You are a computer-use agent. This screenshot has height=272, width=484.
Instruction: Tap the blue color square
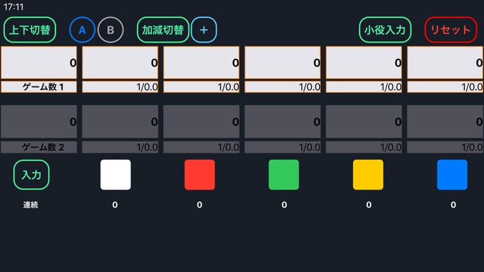point(452,175)
